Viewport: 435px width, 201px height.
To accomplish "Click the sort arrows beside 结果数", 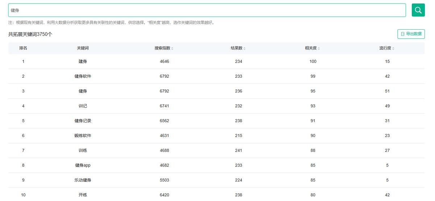I will [245, 48].
